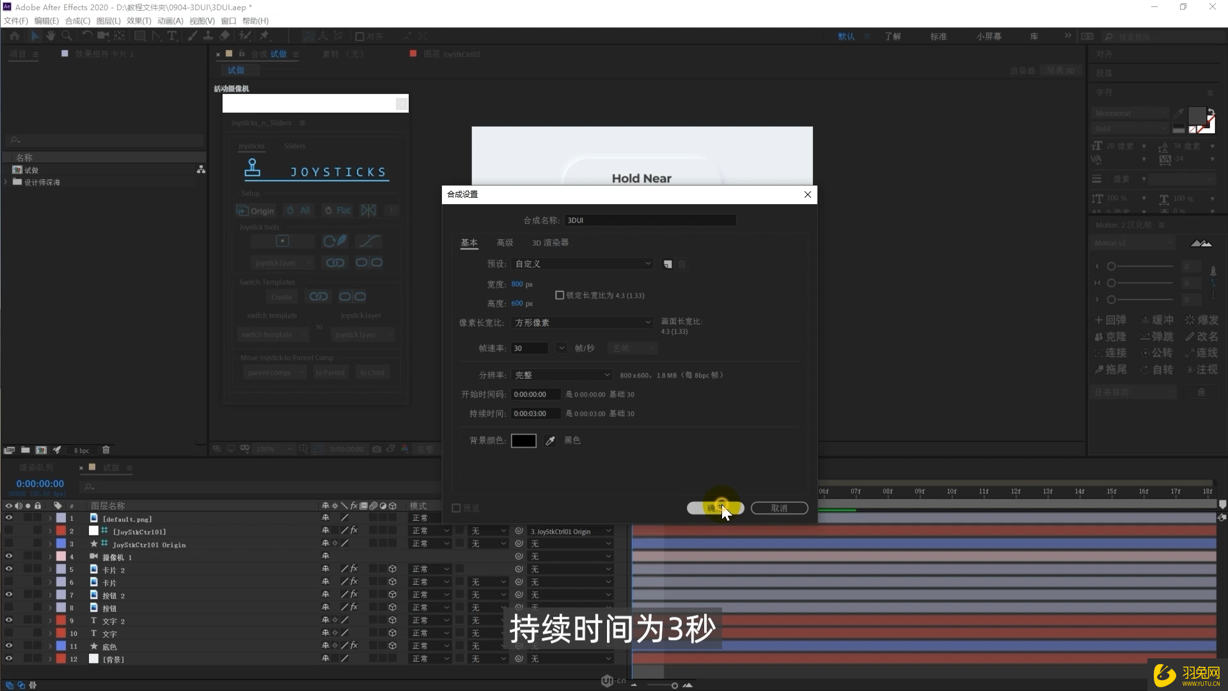Select the Rotation tool in the toolbar
The width and height of the screenshot is (1228, 691).
click(x=88, y=36)
